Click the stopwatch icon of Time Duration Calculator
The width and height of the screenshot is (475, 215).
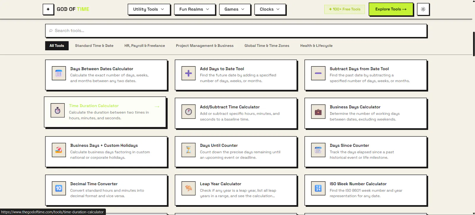(x=58, y=110)
